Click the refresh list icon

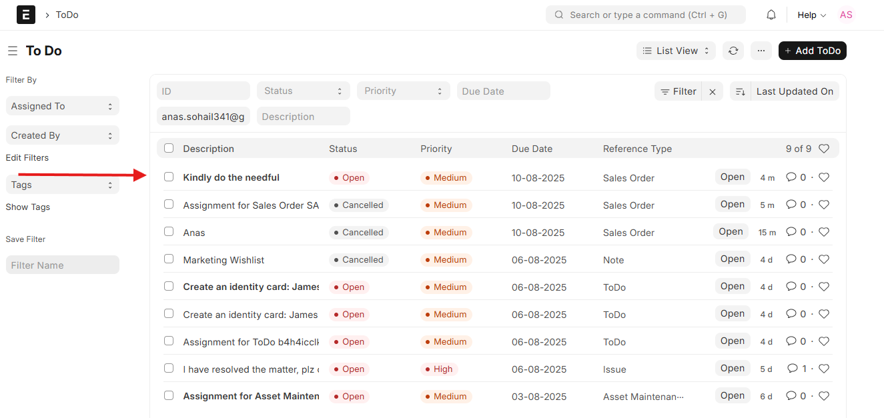[733, 51]
